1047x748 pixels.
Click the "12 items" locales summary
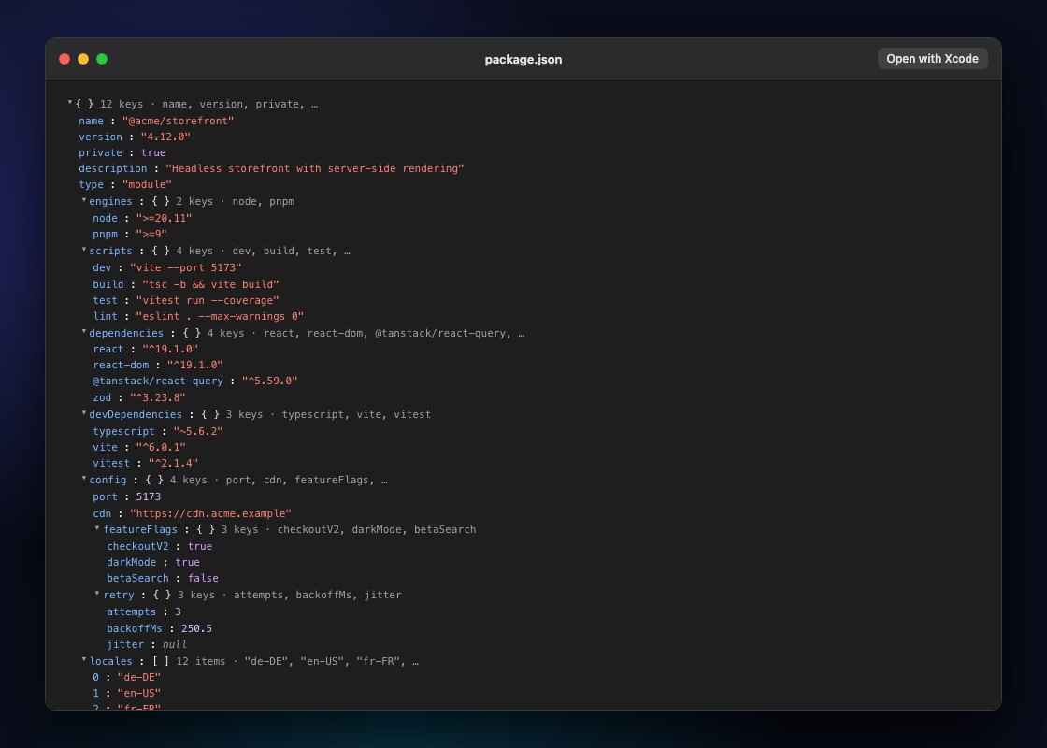201,661
